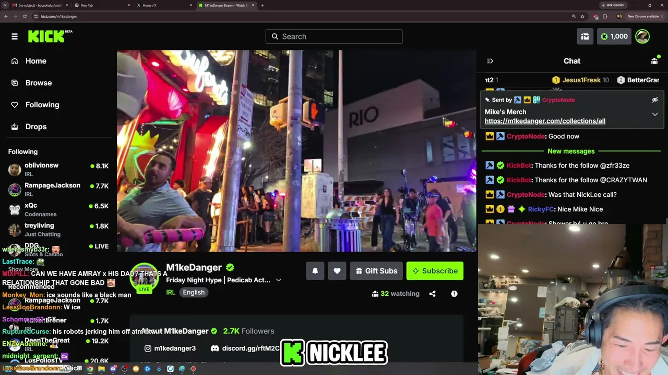The height and width of the screenshot is (375, 668).
Task: Open the IRL category link
Action: 171,292
